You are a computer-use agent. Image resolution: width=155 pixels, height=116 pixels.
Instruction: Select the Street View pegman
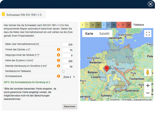(148, 72)
